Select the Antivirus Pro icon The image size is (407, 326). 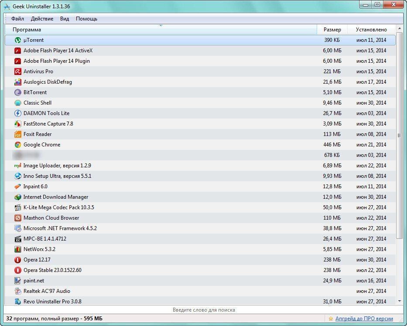coord(17,71)
